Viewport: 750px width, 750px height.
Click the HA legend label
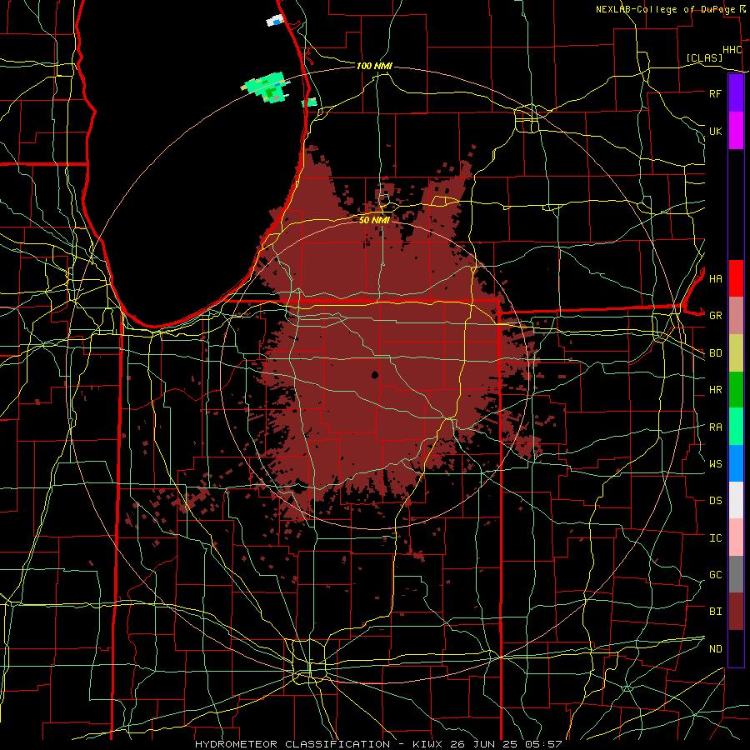click(715, 278)
